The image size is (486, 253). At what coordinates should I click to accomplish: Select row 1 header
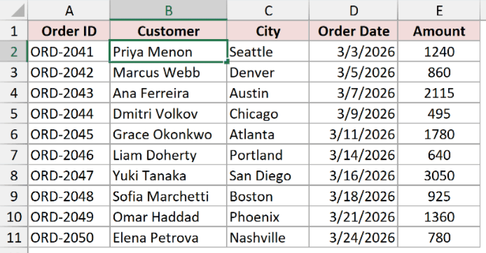click(x=13, y=31)
